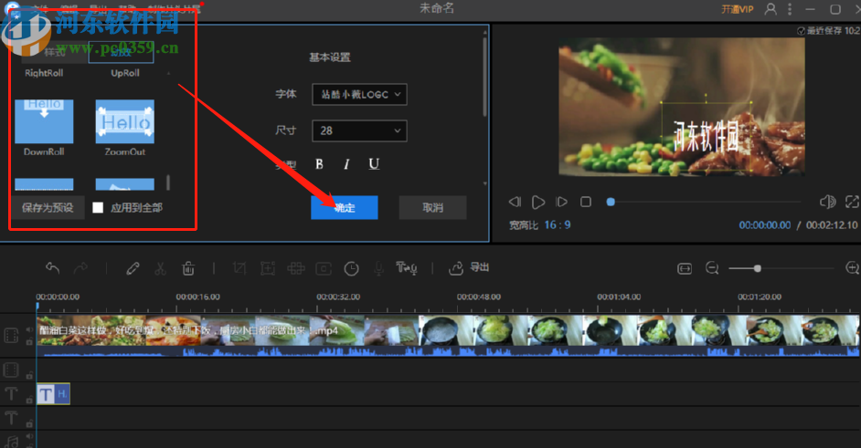Click the 保存为预设 button
This screenshot has height=448, width=861.
(48, 207)
